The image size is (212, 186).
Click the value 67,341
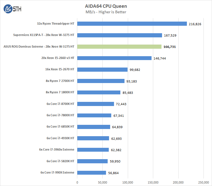[119, 116]
